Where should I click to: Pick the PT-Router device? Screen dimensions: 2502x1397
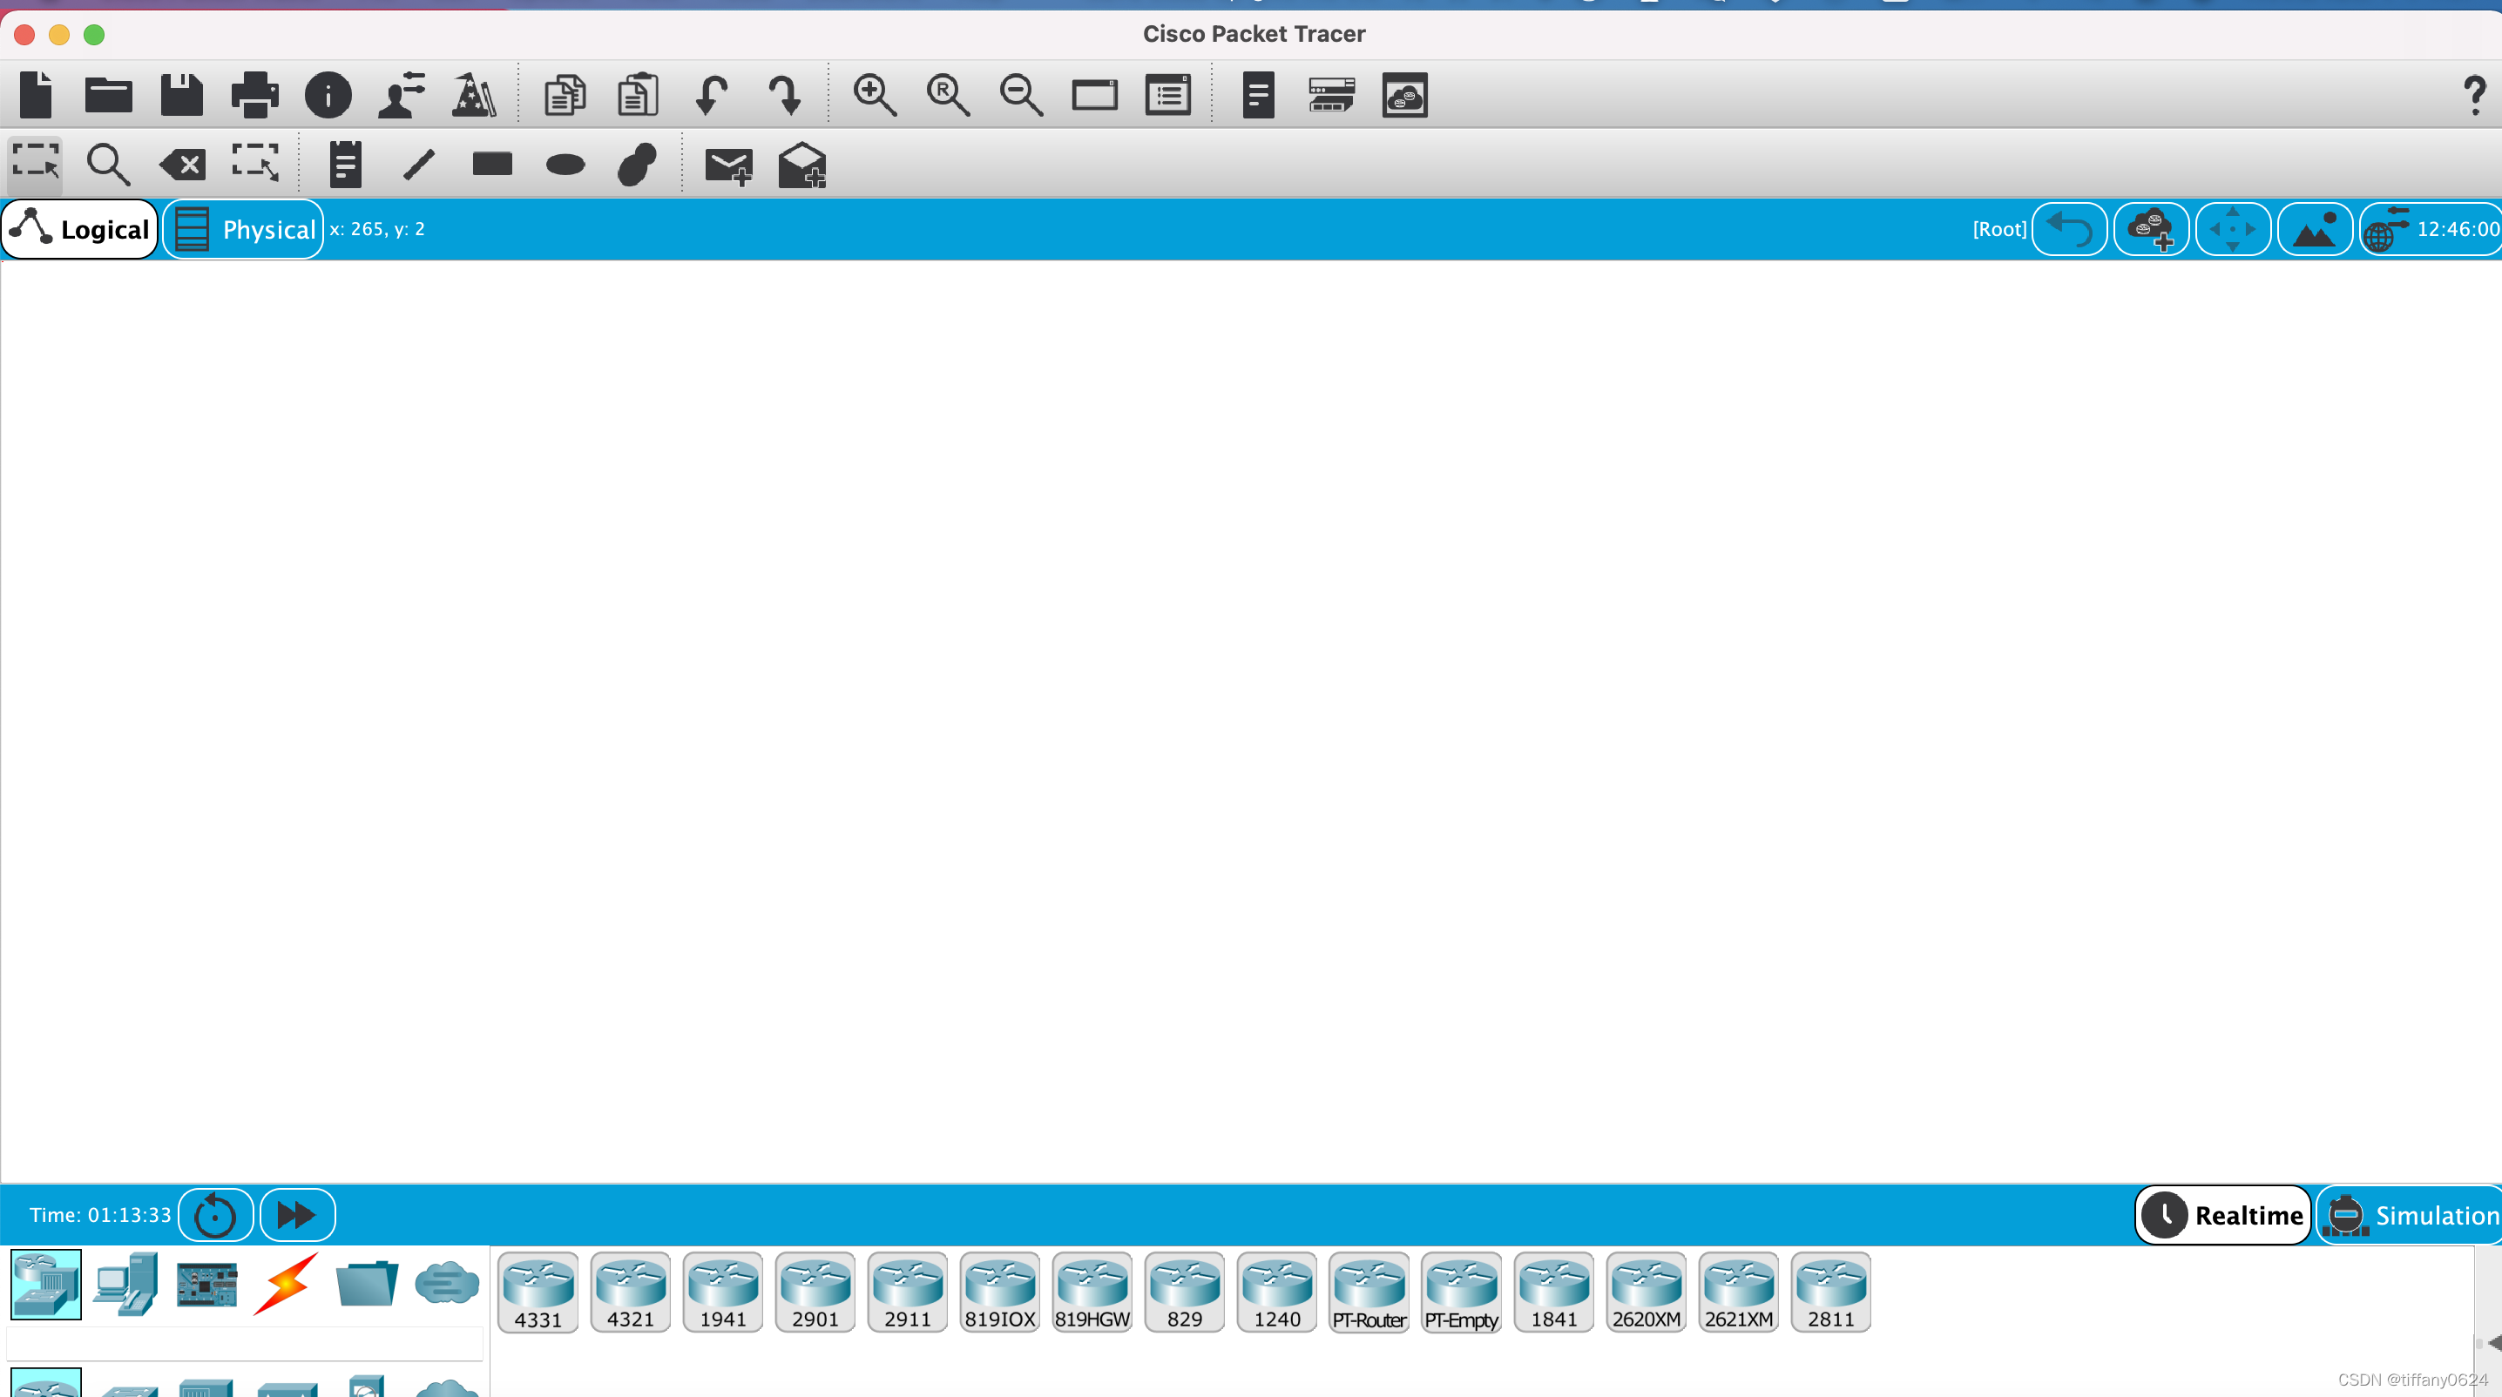click(1369, 1292)
